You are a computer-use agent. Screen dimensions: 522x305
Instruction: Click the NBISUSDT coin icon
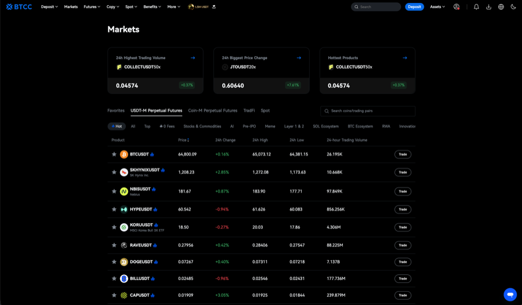coord(124,191)
